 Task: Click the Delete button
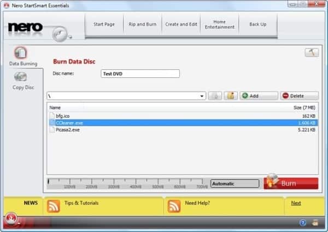[299, 96]
